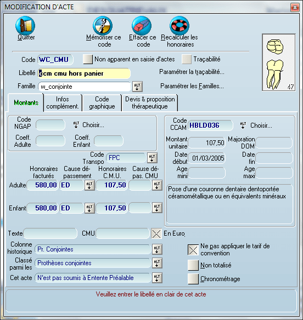Image resolution: width=303 pixels, height=320 pixels.
Task: Enable Non apparent en saisie d'actes checkbox
Action: pyautogui.click(x=88, y=59)
